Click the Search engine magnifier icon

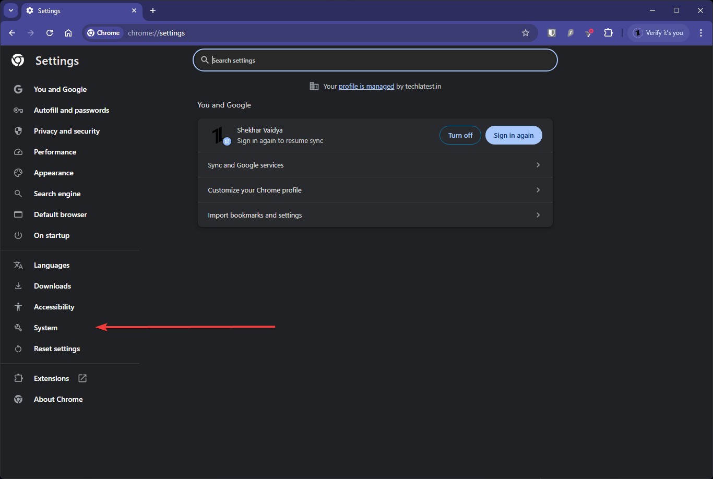(x=18, y=194)
